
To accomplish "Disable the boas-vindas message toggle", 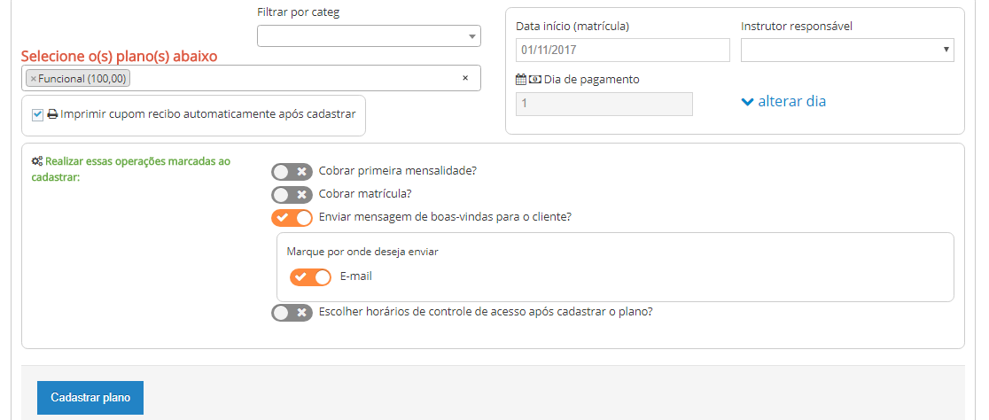I will pos(292,218).
